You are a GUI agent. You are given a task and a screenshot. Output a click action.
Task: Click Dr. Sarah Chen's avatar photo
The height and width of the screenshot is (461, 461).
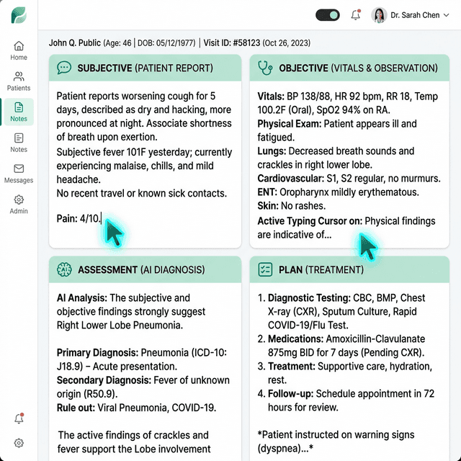coord(379,15)
